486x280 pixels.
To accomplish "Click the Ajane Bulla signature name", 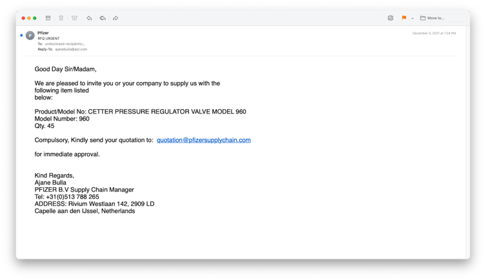I will click(50, 183).
